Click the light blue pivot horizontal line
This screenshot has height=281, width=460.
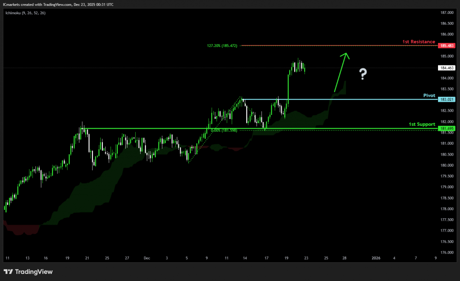(337, 99)
